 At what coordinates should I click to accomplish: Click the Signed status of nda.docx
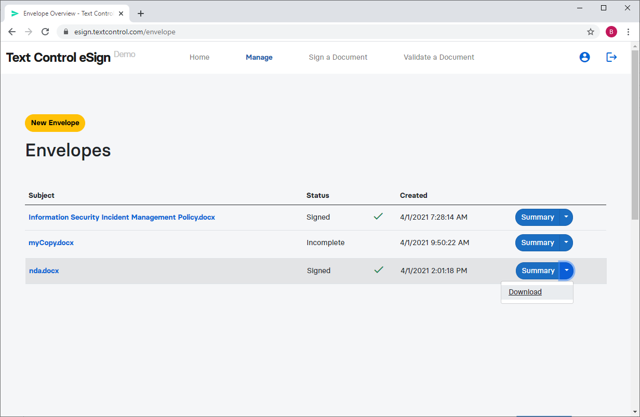(x=318, y=271)
